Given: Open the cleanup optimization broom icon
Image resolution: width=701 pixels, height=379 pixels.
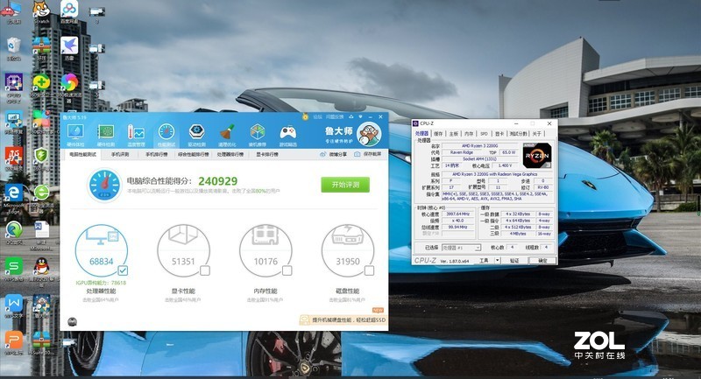Looking at the screenshot, I should tap(227, 132).
